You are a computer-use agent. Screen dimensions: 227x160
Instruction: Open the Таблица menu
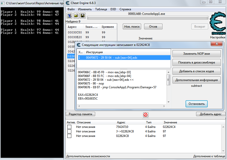click(101, 9)
